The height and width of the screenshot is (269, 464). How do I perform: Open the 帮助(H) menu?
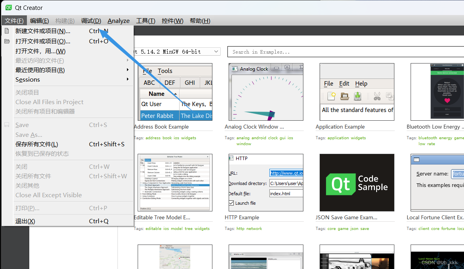200,21
